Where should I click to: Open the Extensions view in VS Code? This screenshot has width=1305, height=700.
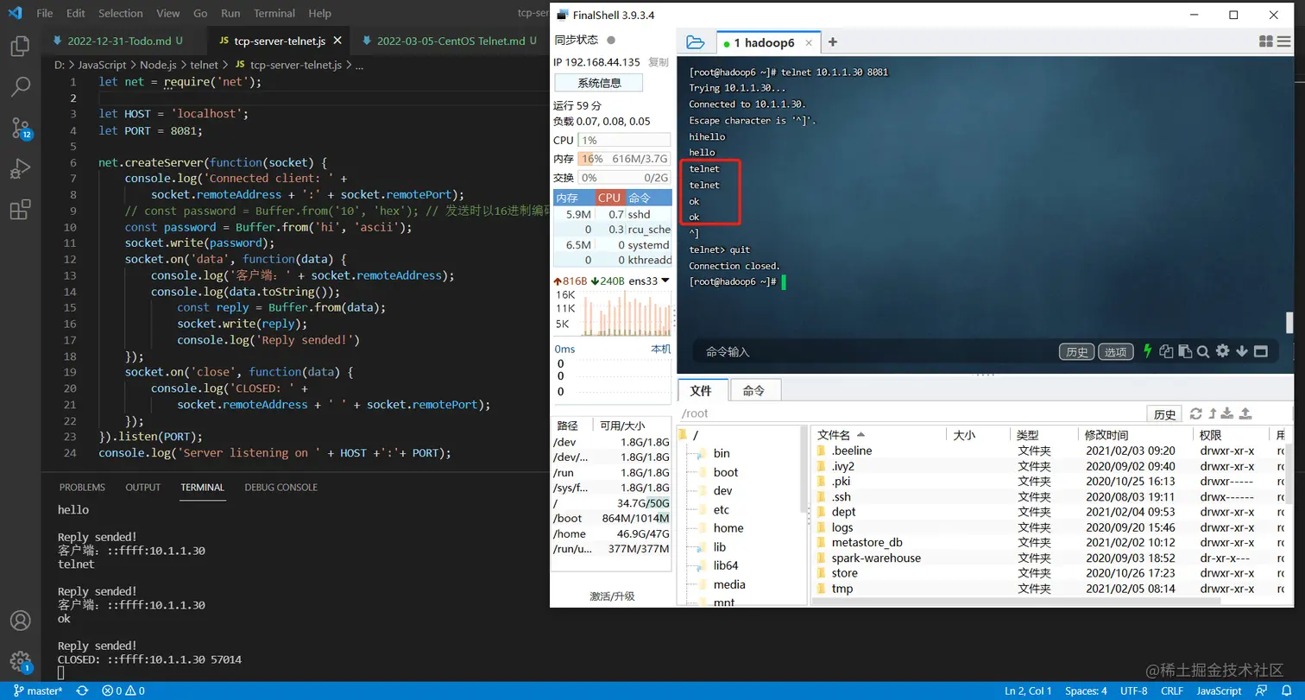(x=20, y=210)
